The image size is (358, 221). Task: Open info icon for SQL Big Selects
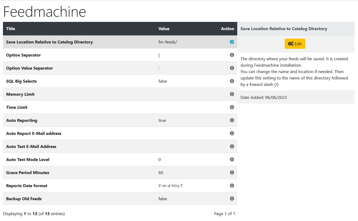(232, 81)
